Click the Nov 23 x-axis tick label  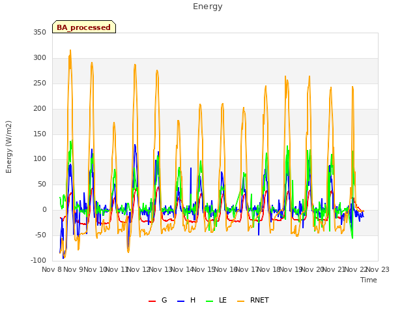coord(378,269)
